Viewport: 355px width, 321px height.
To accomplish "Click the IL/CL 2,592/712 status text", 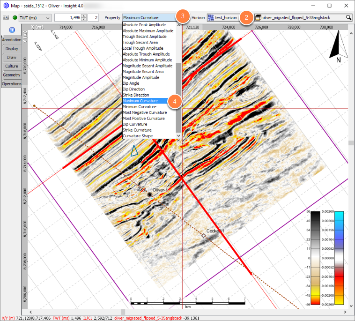I will coord(97,318).
